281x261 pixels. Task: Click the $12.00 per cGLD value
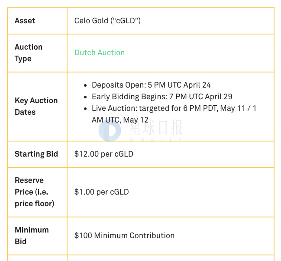104,154
